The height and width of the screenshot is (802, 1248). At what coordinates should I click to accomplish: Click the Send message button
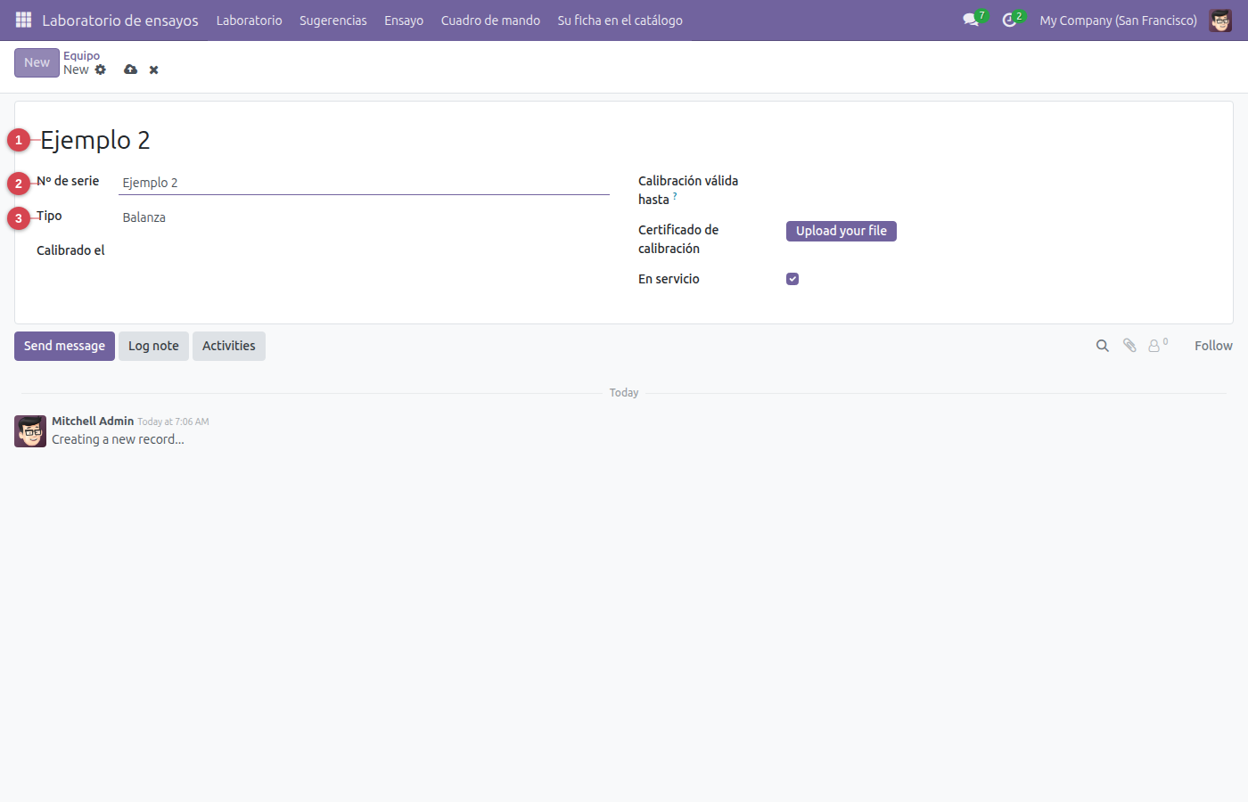tap(64, 346)
